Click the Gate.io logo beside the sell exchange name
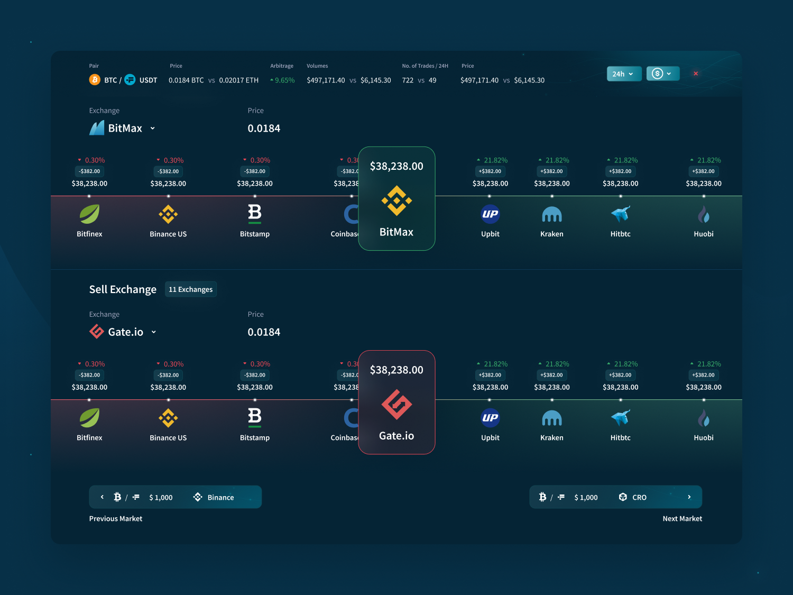793x595 pixels. pyautogui.click(x=97, y=332)
